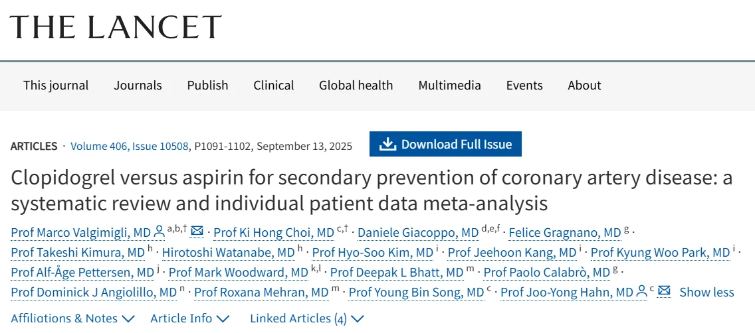Click the envelope icon after Joo-Yong Hahn
Image resolution: width=755 pixels, height=333 pixels.
pos(664,292)
